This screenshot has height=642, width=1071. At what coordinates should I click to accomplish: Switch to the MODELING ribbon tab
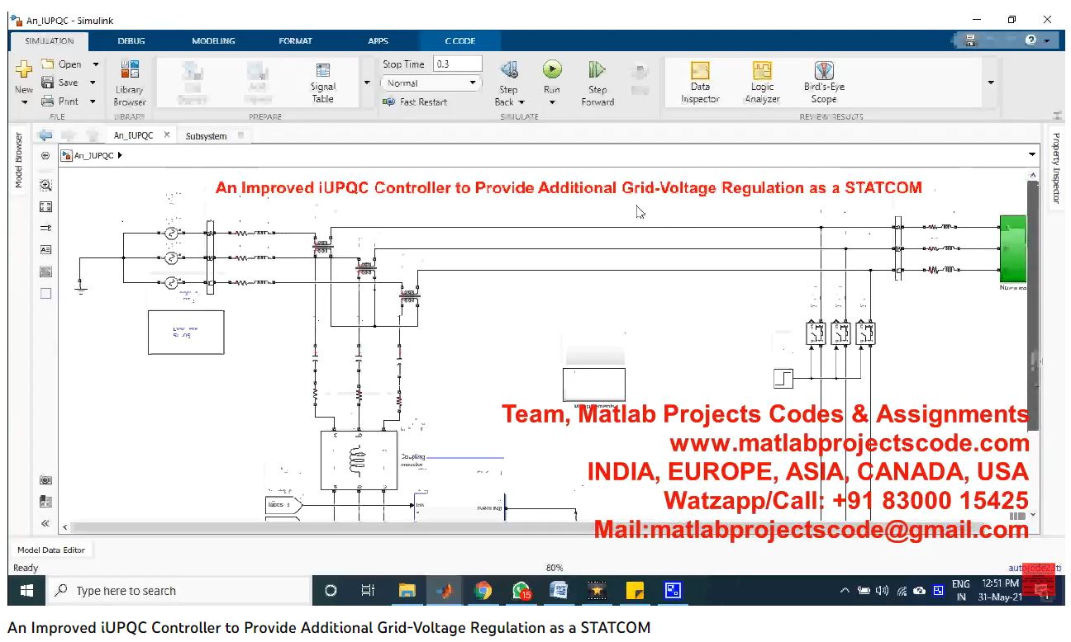[x=213, y=40]
